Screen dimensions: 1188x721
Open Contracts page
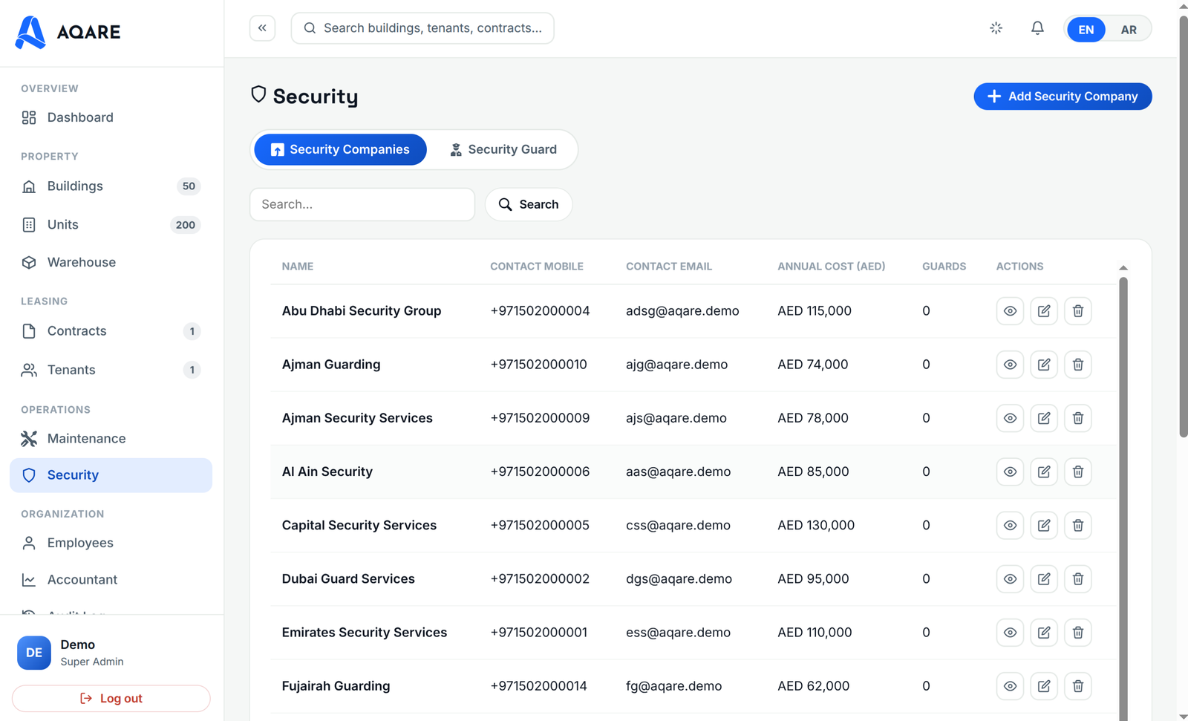click(111, 331)
